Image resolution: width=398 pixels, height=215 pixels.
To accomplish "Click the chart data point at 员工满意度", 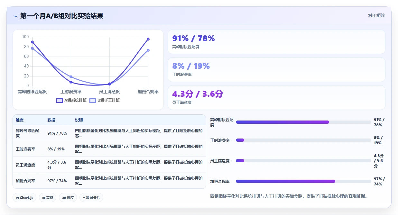I will pos(109,84).
